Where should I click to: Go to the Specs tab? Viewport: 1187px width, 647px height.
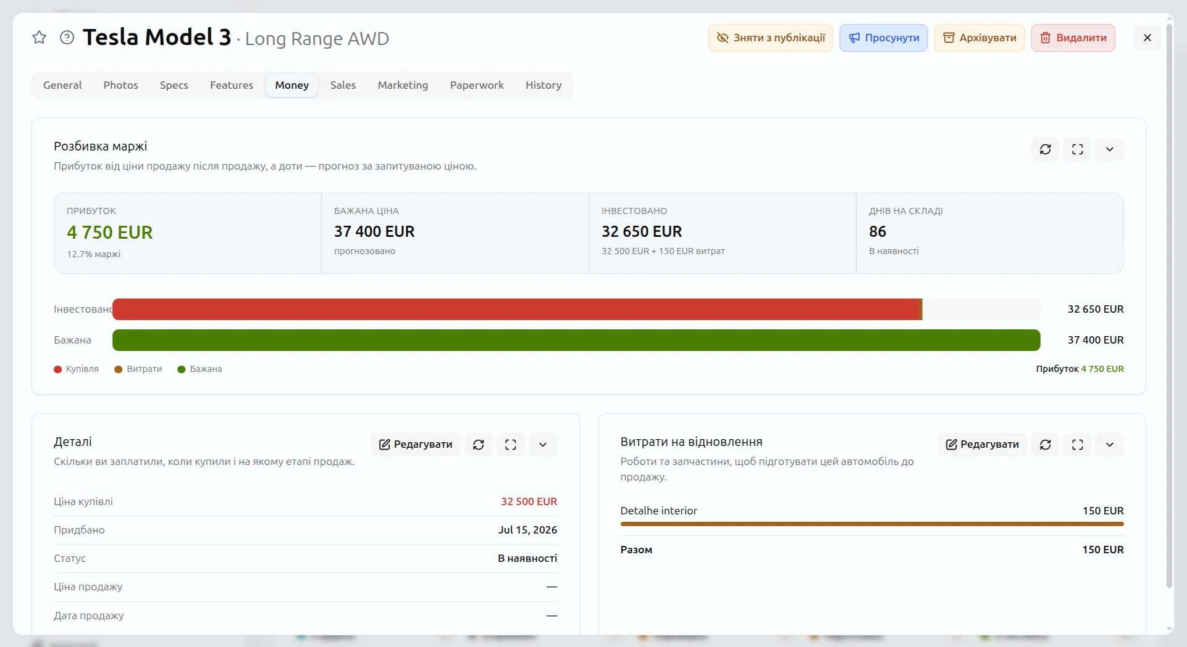point(174,85)
